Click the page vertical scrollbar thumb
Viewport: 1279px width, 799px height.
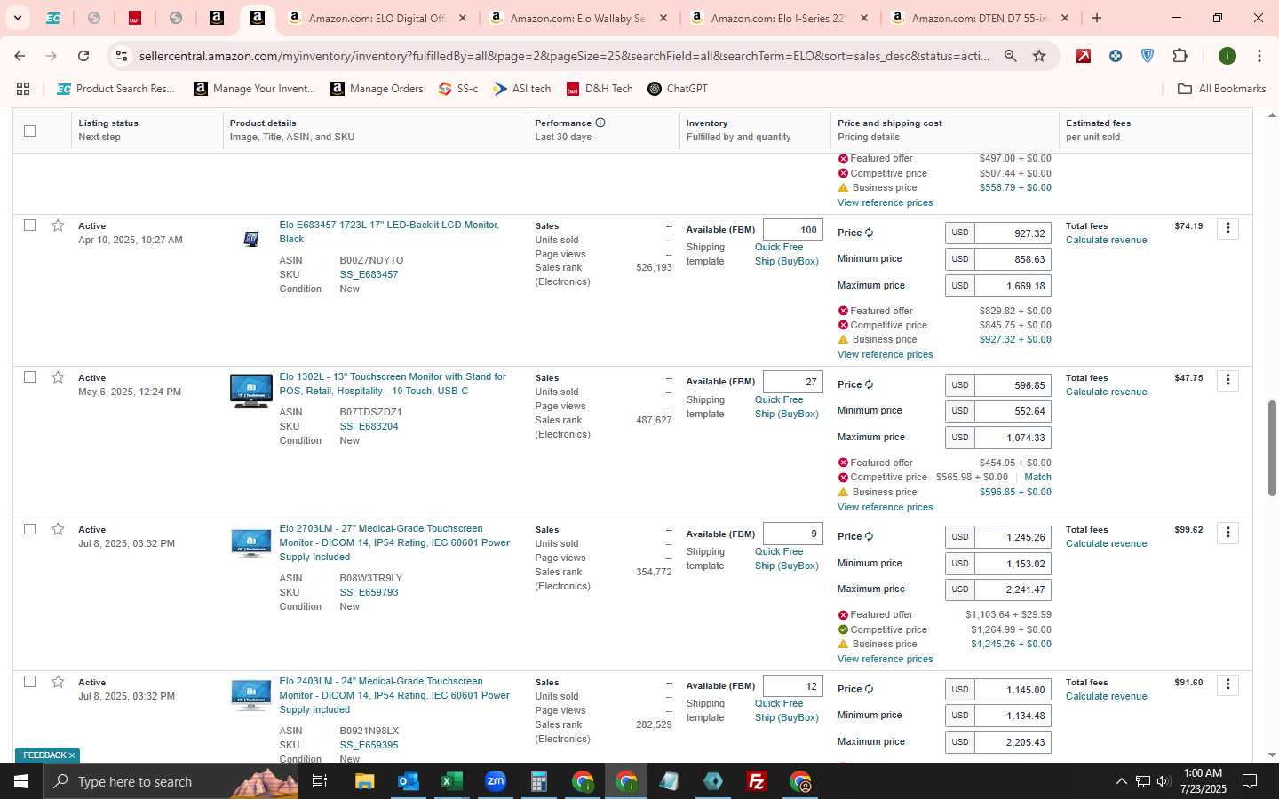1272,448
